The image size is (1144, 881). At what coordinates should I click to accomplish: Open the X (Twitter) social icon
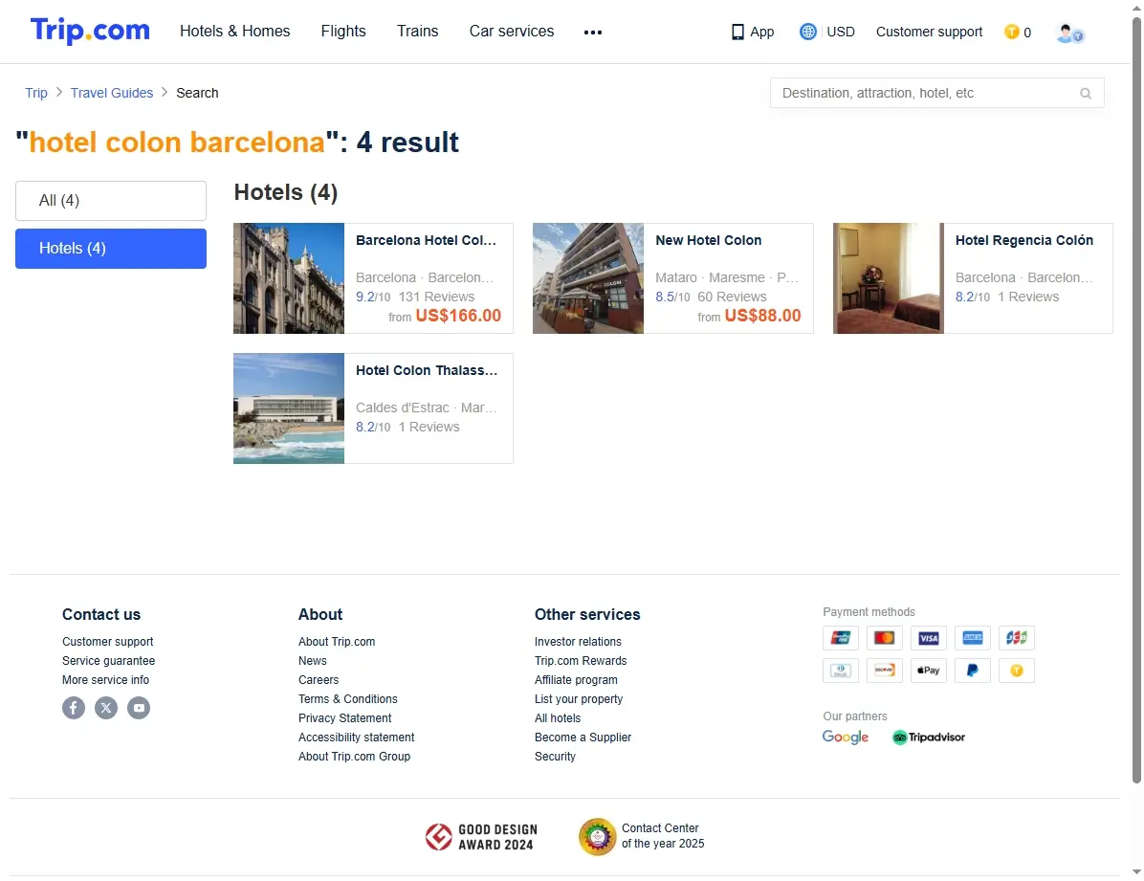pos(106,707)
